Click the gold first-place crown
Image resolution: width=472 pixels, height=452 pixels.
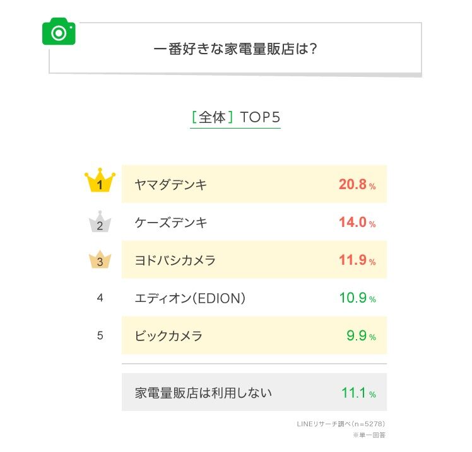coord(100,183)
